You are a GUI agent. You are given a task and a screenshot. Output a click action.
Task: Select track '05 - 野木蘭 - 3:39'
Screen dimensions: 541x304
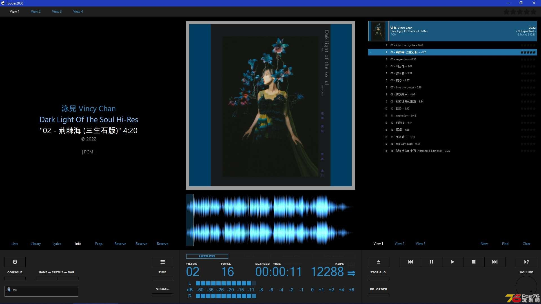(453, 73)
